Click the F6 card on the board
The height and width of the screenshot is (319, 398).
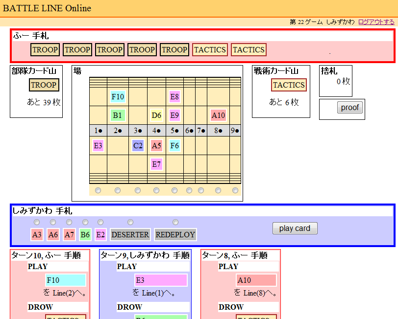[x=174, y=146]
